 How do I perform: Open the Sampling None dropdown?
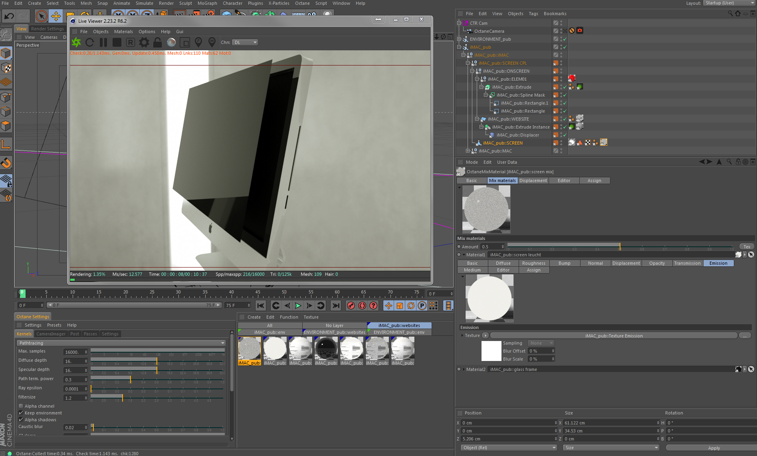541,343
